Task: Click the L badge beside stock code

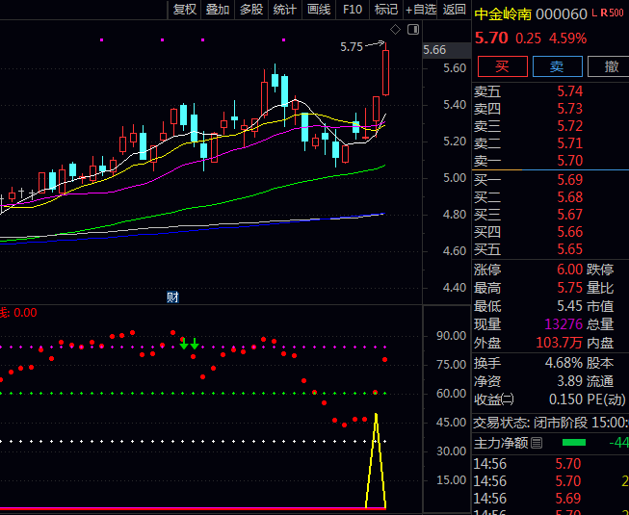Action: (x=592, y=13)
